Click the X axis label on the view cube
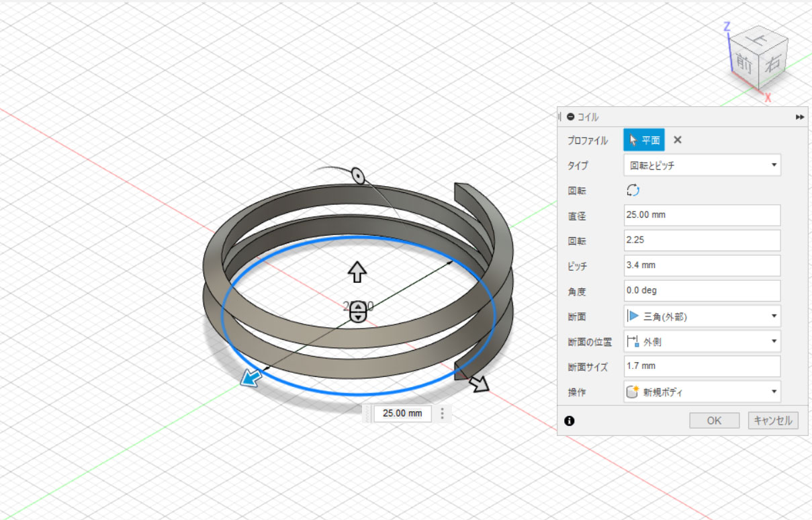The image size is (812, 520). pyautogui.click(x=768, y=98)
